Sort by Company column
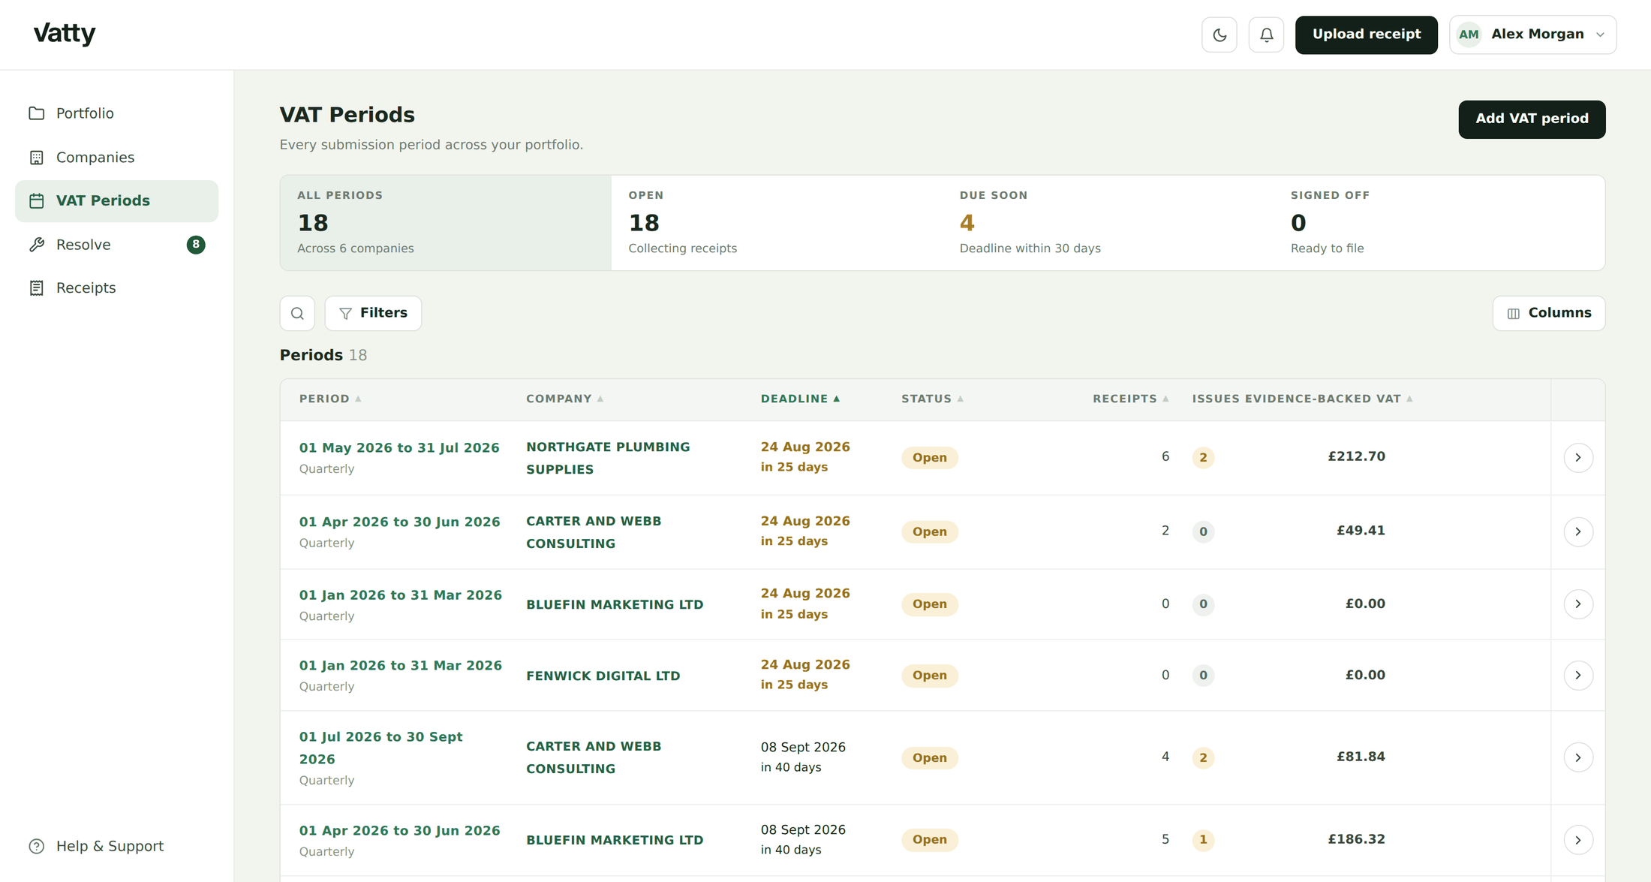Image resolution: width=1651 pixels, height=882 pixels. pos(564,399)
